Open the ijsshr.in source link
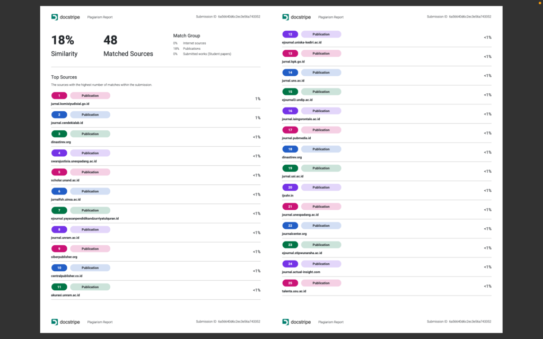Screen dimensions: 543x339 pos(287,195)
